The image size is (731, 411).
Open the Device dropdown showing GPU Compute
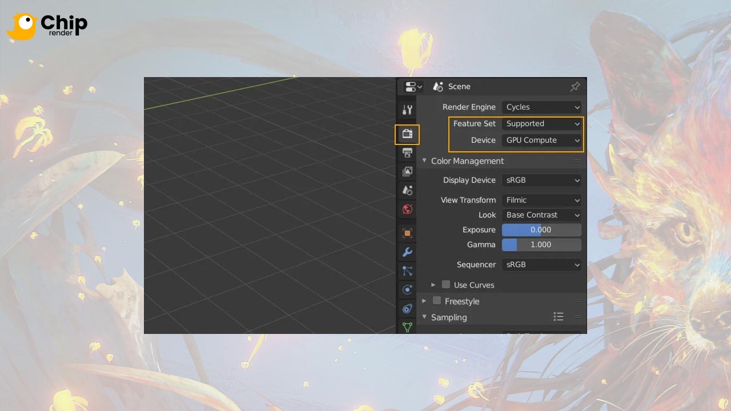541,140
